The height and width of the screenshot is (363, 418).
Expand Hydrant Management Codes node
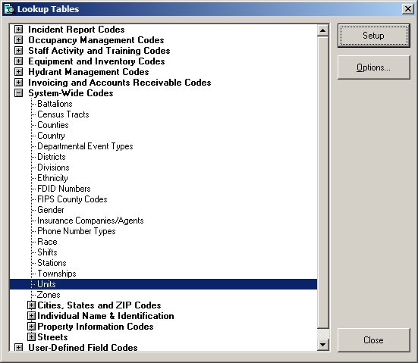click(x=18, y=72)
